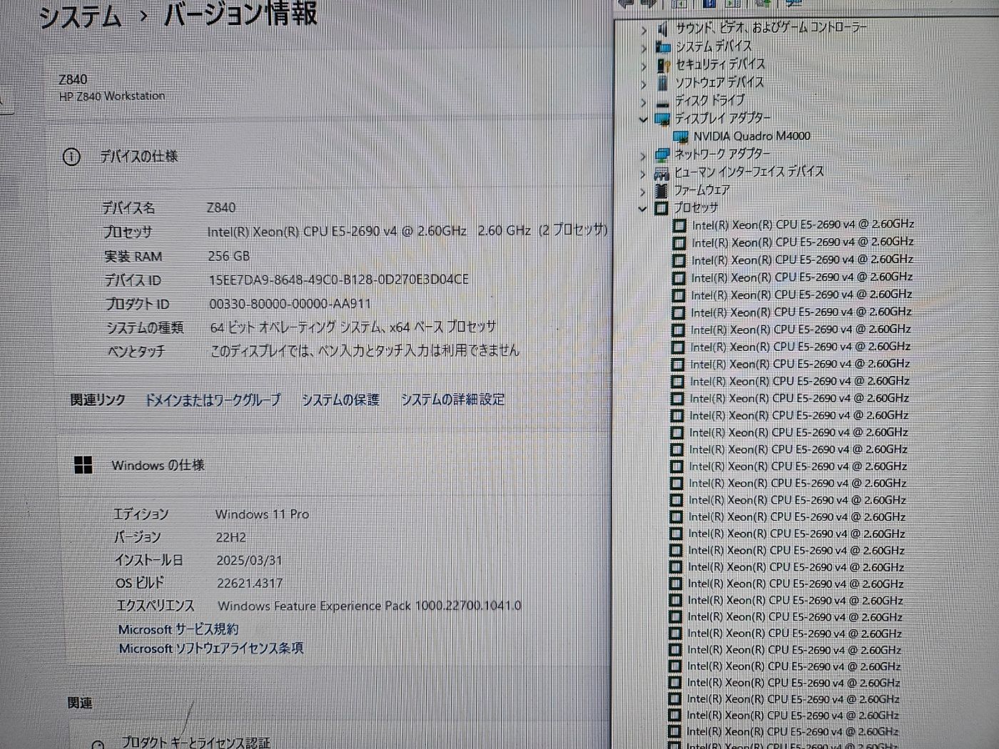
Task: Click the Xeon E5-2690 v4 プロセッサ value in Settings
Action: (407, 231)
